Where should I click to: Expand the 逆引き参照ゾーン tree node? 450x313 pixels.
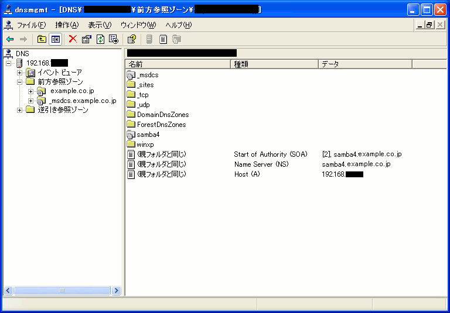[19, 110]
